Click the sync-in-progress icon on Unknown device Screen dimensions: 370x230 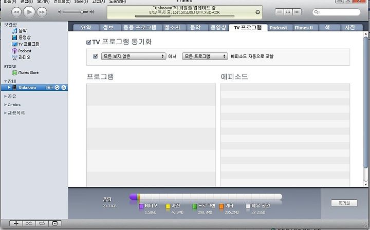click(57, 88)
